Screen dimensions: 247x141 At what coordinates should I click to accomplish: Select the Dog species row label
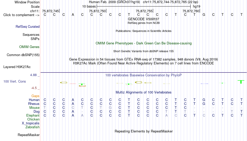point(37,112)
